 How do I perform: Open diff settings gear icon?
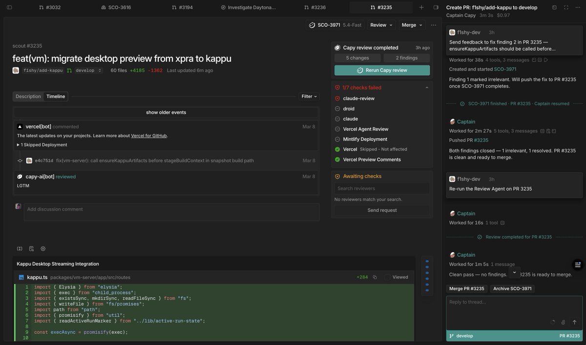[x=43, y=249]
